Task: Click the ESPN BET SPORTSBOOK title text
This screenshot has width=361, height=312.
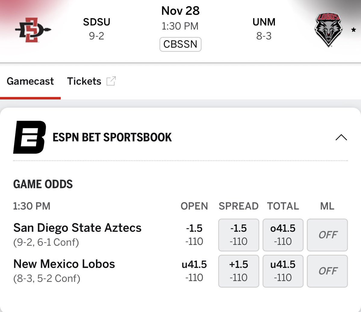Action: (112, 137)
